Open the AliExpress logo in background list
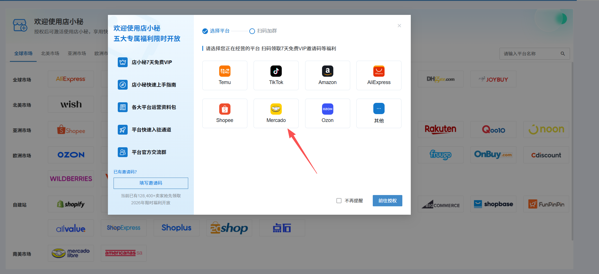 tap(71, 79)
